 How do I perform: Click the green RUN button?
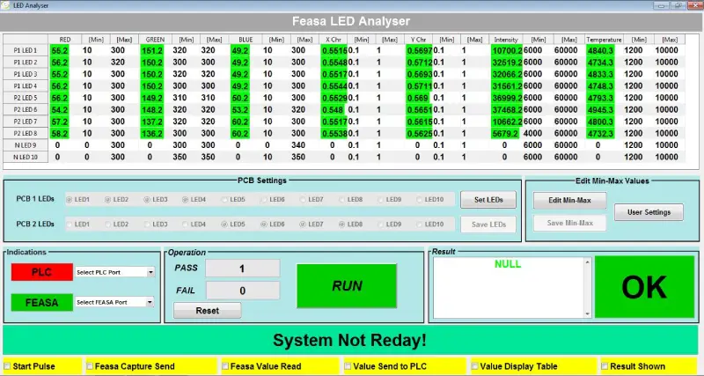point(347,285)
